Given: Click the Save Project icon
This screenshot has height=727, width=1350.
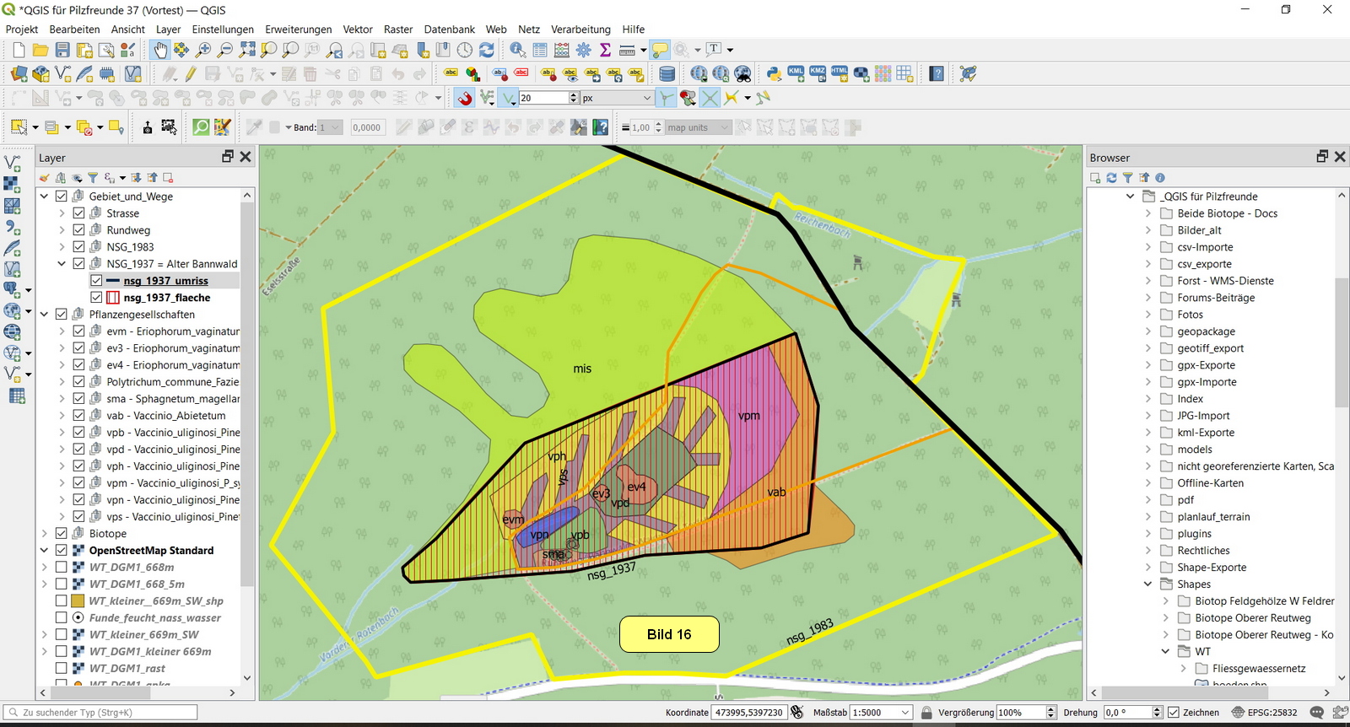Looking at the screenshot, I should pos(62,51).
